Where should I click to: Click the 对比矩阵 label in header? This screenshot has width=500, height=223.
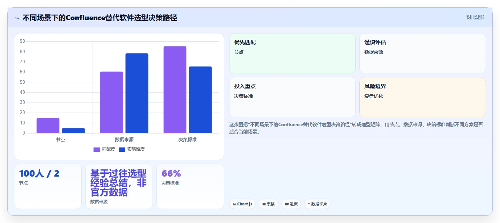point(476,17)
